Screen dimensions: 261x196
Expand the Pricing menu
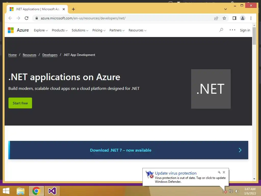click(99, 30)
